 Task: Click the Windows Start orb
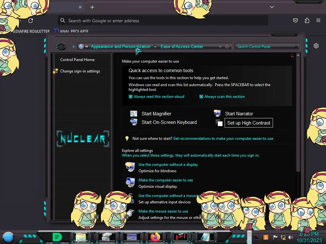(x=8, y=237)
